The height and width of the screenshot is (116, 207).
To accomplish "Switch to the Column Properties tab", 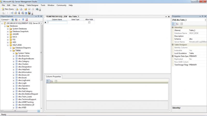I will [53, 77].
